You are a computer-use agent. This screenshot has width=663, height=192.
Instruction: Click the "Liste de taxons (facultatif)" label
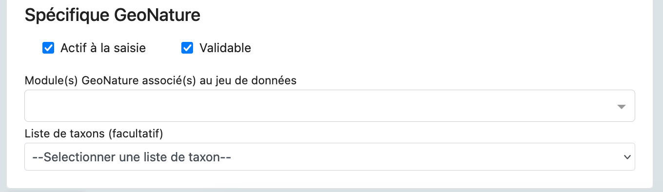94,134
